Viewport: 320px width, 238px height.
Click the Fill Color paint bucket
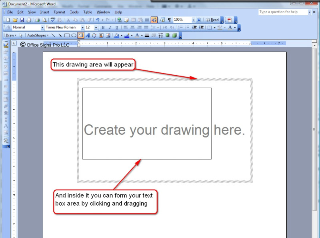(116, 35)
